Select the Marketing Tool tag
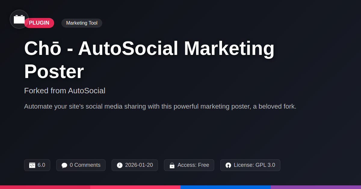 82,23
